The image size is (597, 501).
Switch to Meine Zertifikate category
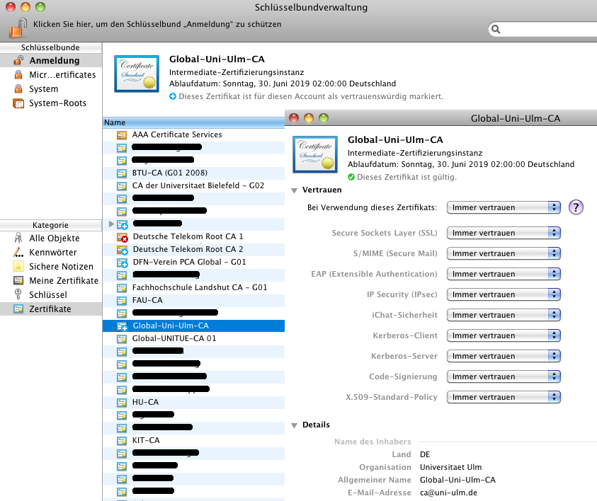point(51,280)
